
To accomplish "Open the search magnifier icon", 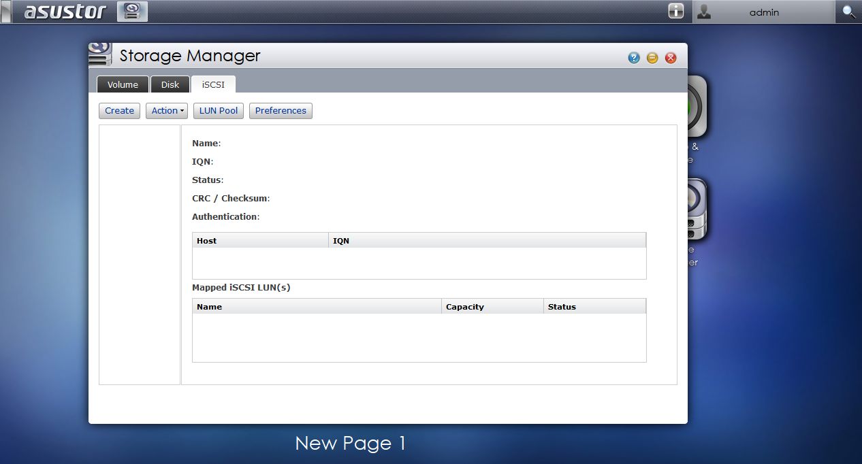I will [x=848, y=12].
